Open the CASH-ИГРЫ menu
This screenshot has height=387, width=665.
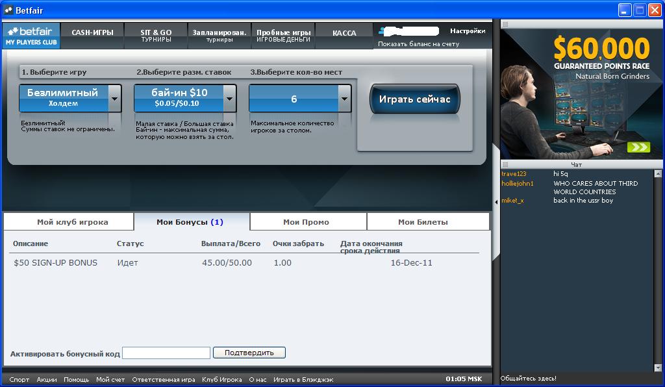pos(92,32)
